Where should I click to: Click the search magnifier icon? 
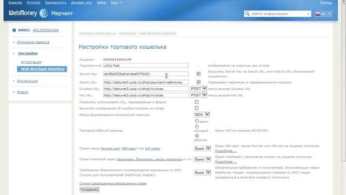pos(248,14)
